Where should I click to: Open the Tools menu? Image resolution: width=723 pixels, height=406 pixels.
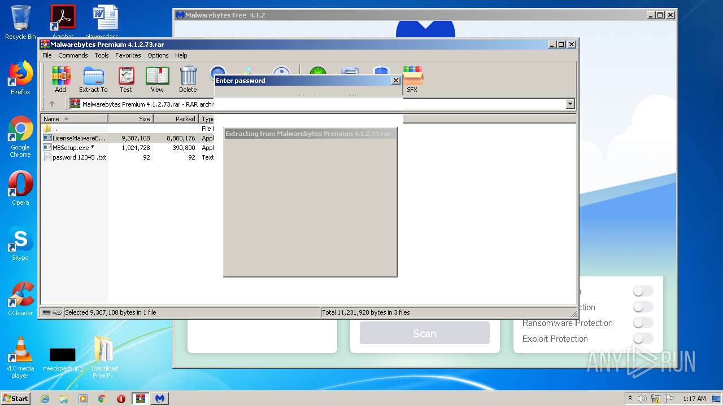102,55
